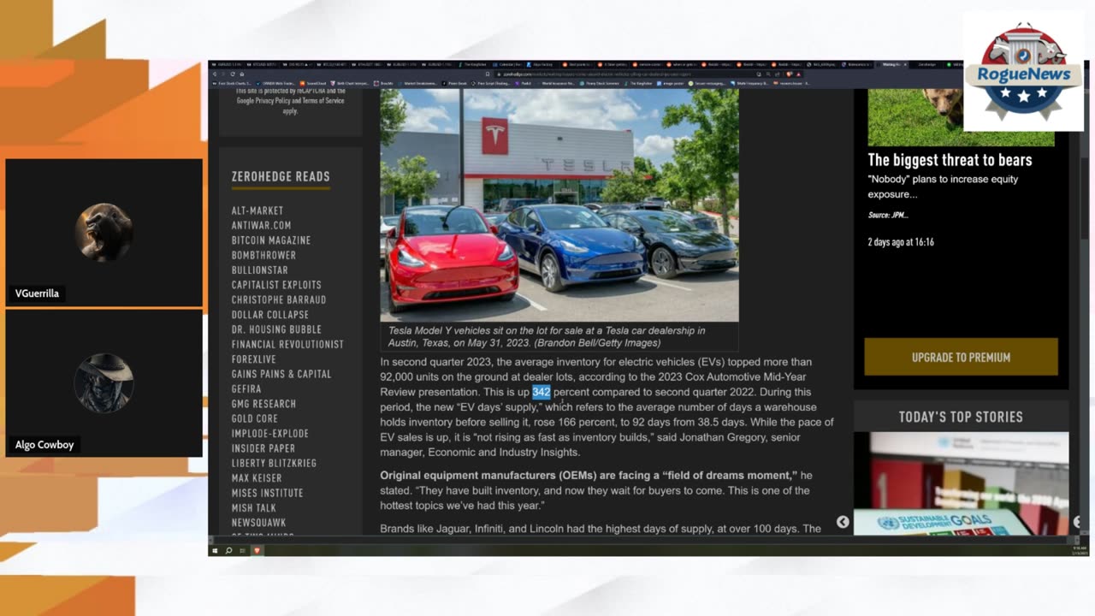The image size is (1095, 616).
Task: Click the Brave shields lion icon
Action: coord(790,74)
